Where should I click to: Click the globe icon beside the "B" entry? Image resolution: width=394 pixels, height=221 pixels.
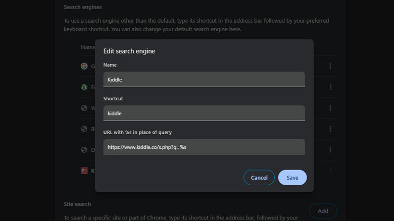tap(84, 129)
